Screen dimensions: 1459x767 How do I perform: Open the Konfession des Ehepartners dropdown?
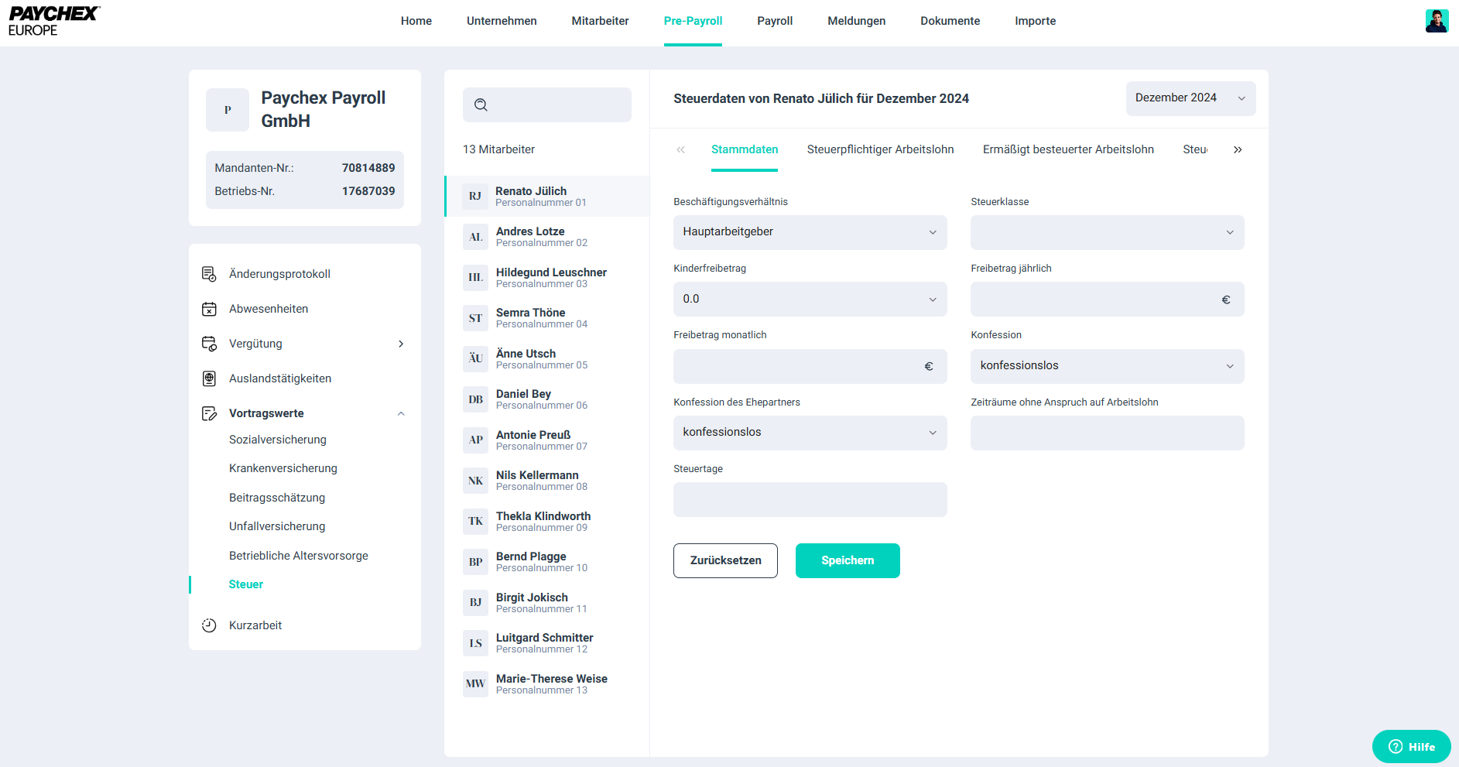(x=810, y=433)
